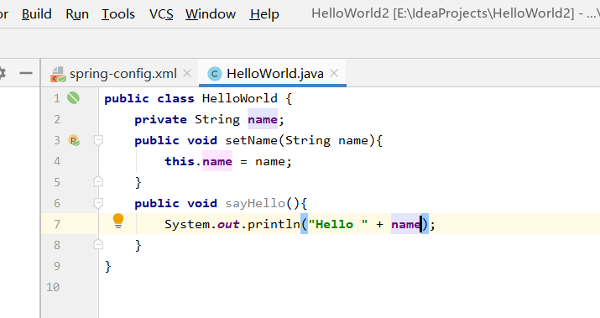Click the spring-config.xml file type icon
The width and height of the screenshot is (600, 318).
pyautogui.click(x=58, y=74)
